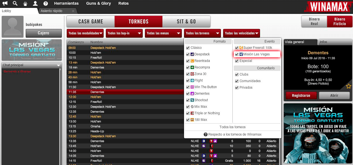Viewport: 353px width, 165px height.
Task: Toggle the Flight format checkbox
Action: [188, 80]
